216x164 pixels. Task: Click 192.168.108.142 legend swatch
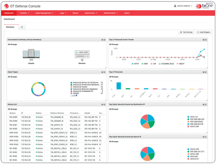[188, 119]
